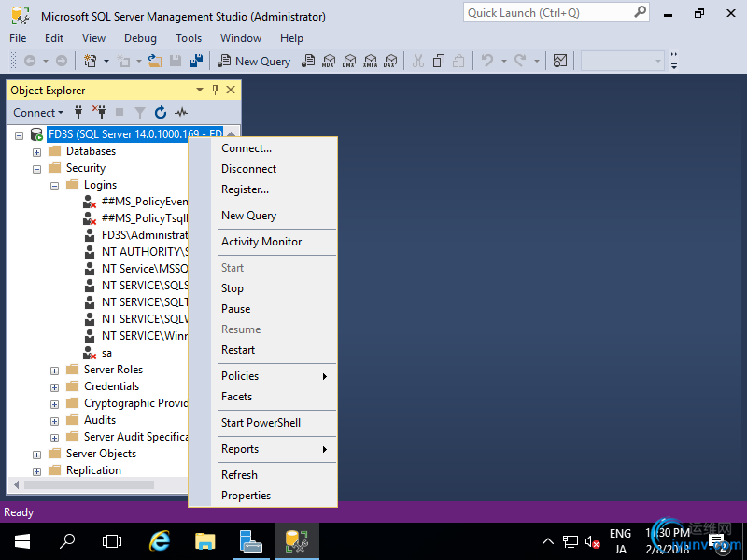Screen dimensions: 747x560
Task: Open Object Explorer window position dropdown
Action: point(200,90)
